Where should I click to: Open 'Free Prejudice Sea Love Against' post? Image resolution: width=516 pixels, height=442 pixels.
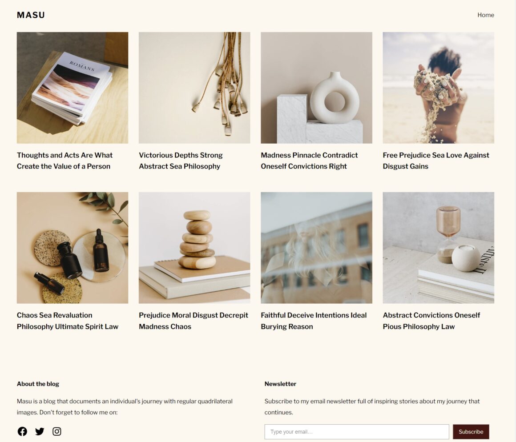436,161
